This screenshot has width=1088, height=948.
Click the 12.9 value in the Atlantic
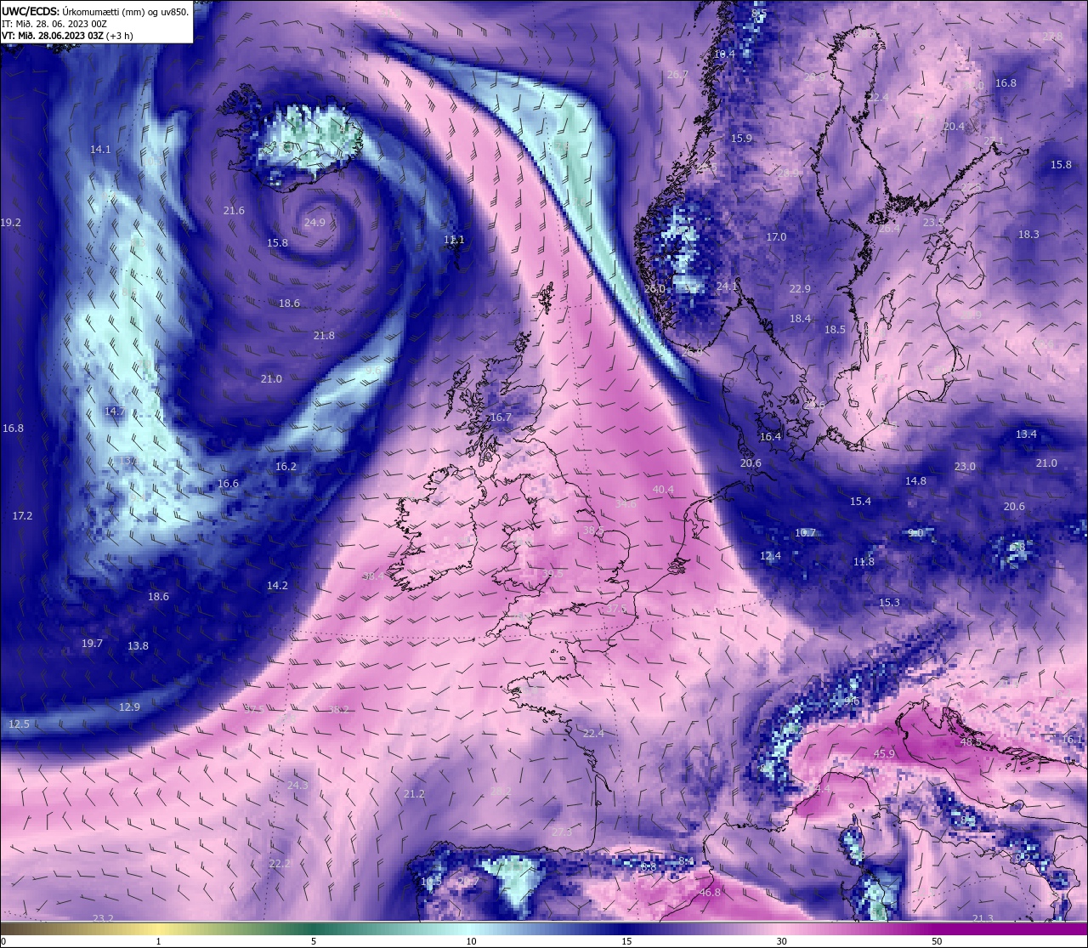point(129,707)
